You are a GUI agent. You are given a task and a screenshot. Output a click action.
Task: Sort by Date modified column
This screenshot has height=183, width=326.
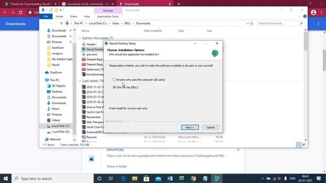click(153, 30)
